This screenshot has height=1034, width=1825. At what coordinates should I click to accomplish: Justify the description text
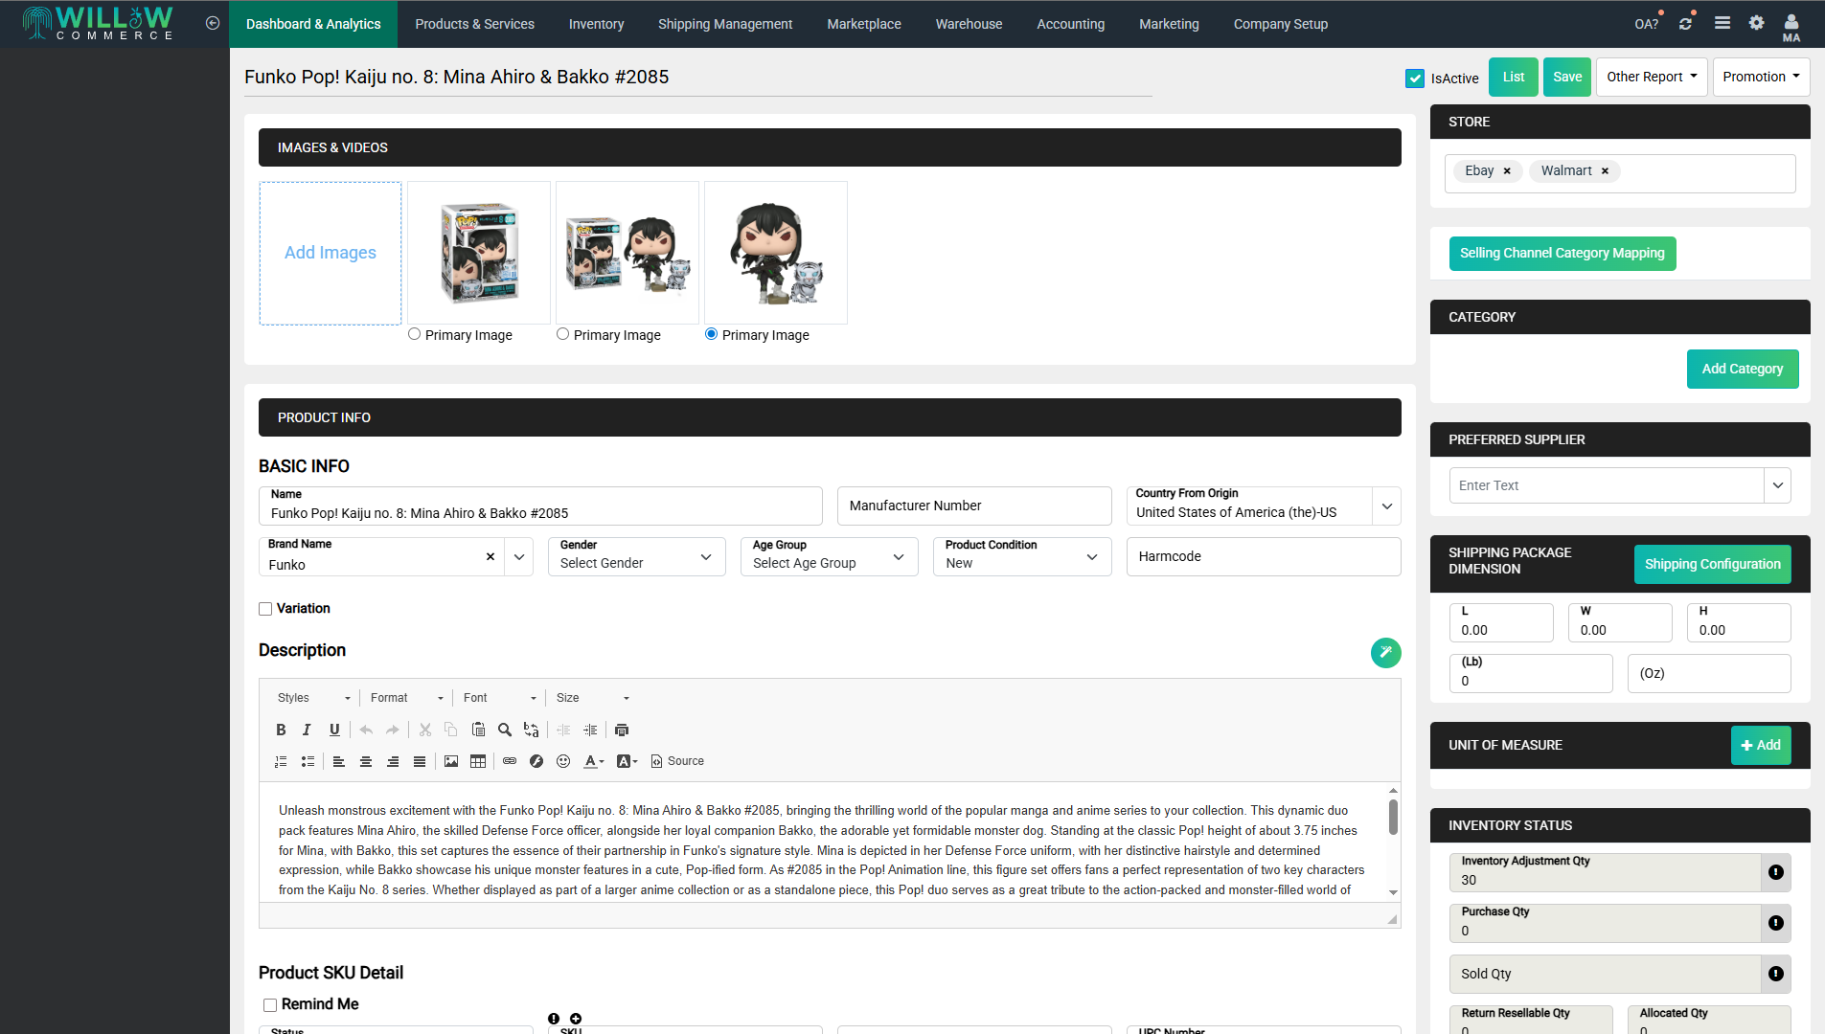[x=420, y=761]
